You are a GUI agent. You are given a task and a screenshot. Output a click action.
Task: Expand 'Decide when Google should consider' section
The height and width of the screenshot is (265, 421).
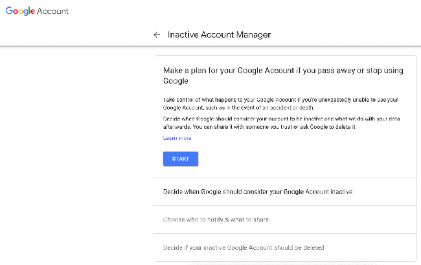click(x=257, y=192)
